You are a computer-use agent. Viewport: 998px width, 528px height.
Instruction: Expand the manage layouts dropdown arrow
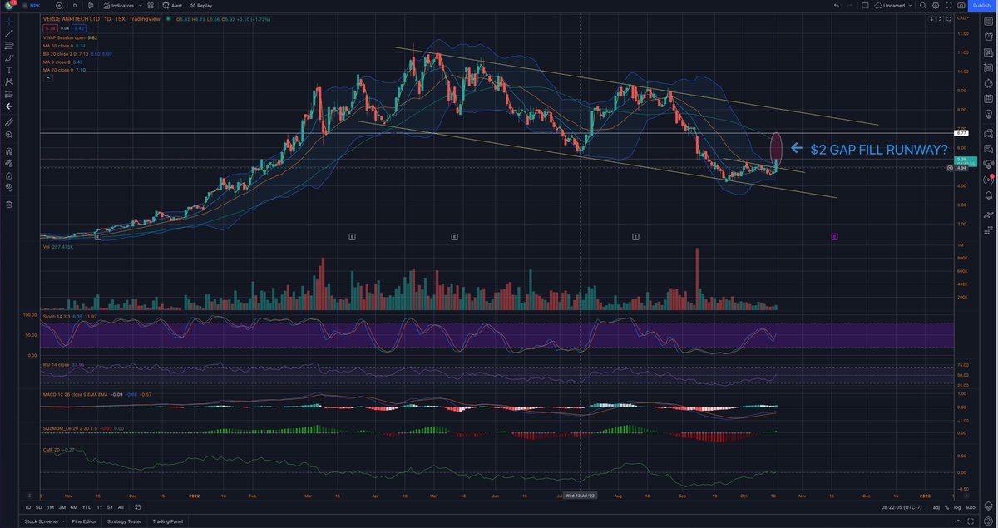click(x=910, y=6)
